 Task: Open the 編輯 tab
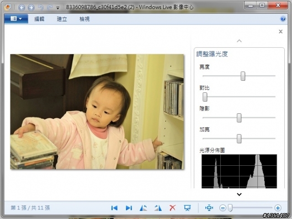tap(39, 19)
